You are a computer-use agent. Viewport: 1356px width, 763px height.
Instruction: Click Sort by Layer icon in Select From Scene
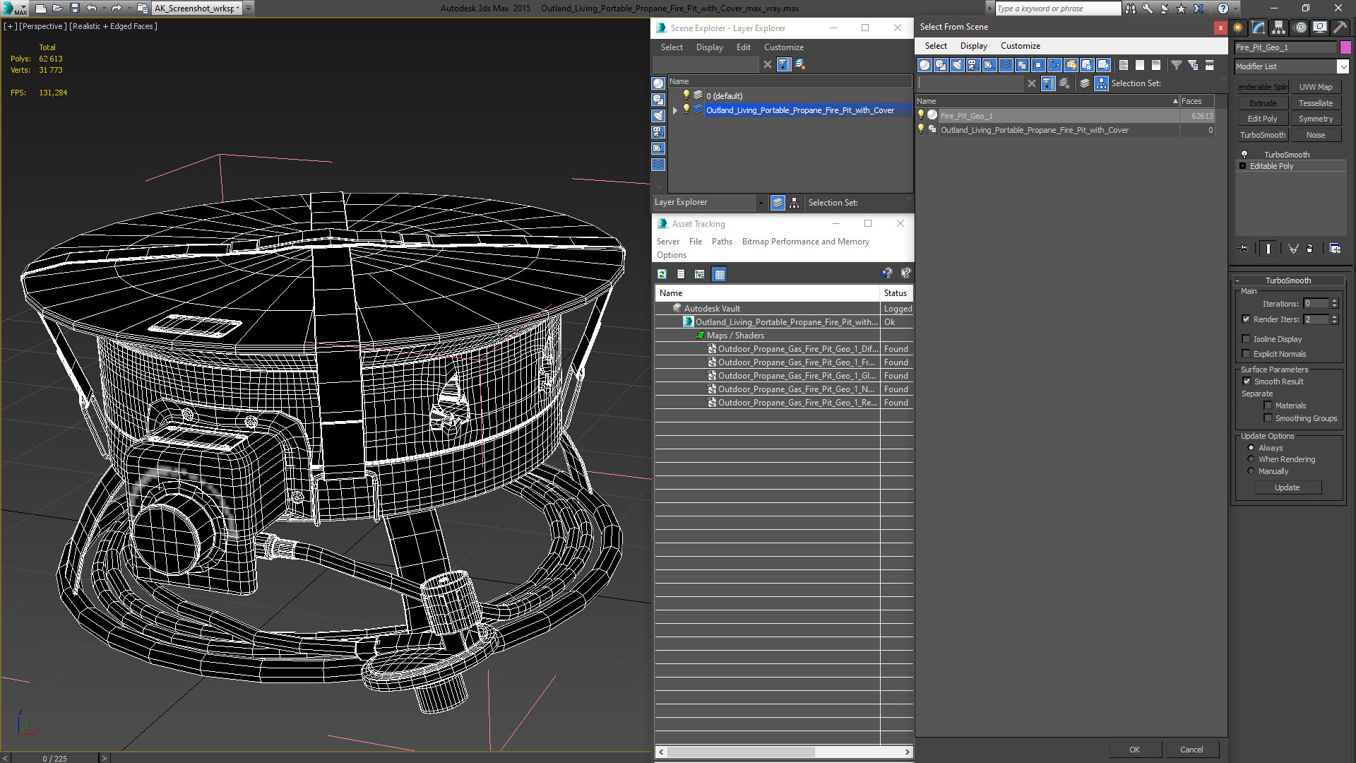pyautogui.click(x=1085, y=83)
